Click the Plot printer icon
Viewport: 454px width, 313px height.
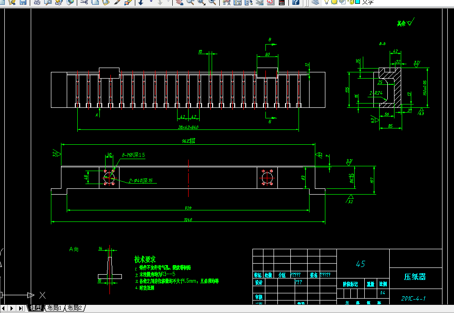37,2
